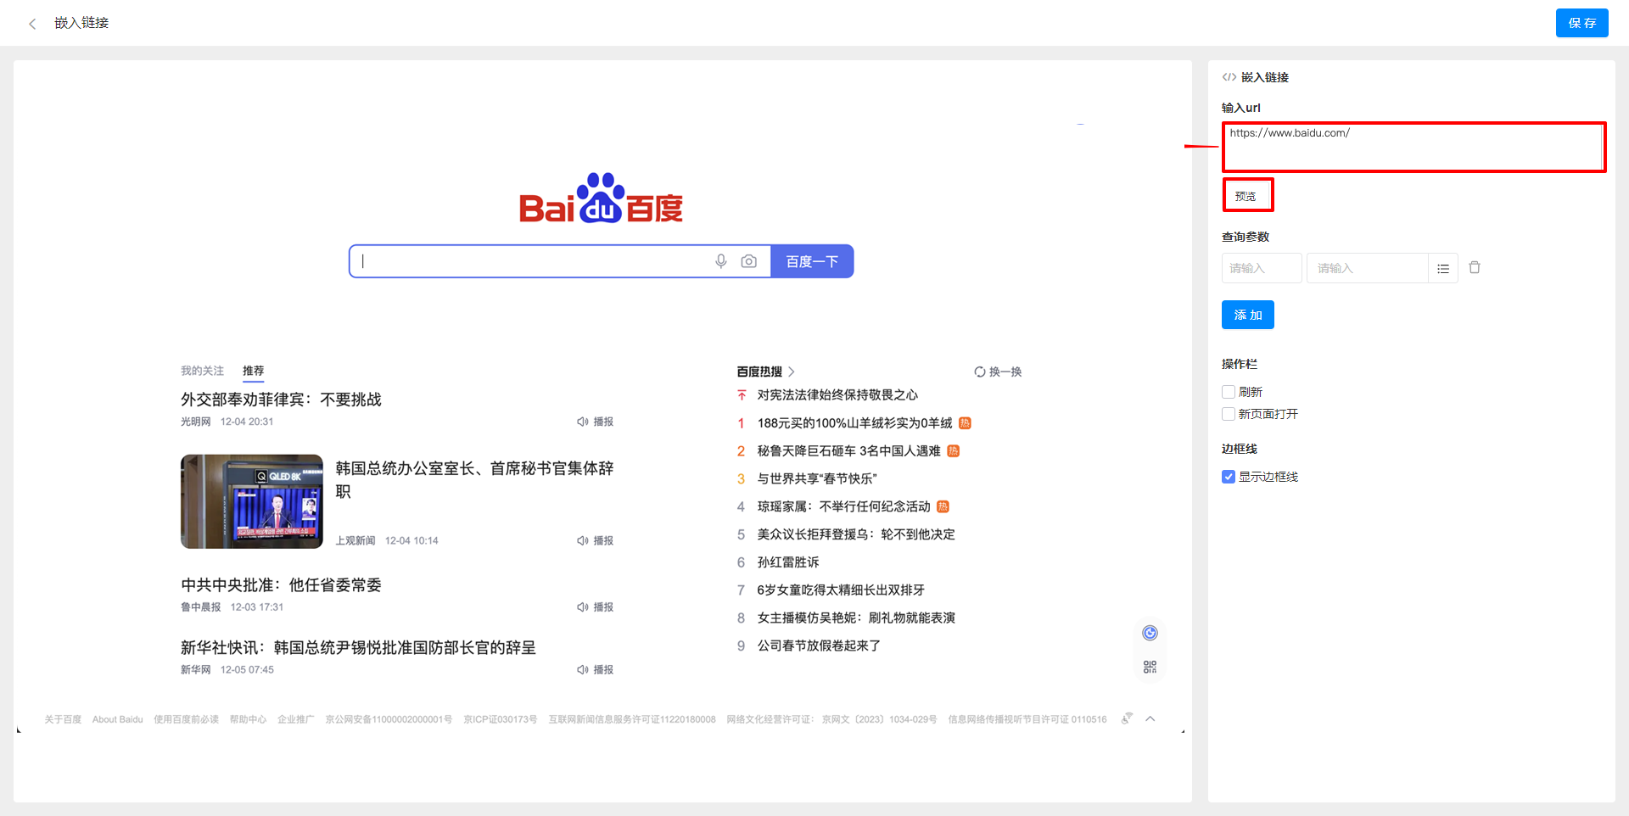Image resolution: width=1629 pixels, height=816 pixels.
Task: Delete query parameters with the trash icon
Action: click(x=1475, y=267)
